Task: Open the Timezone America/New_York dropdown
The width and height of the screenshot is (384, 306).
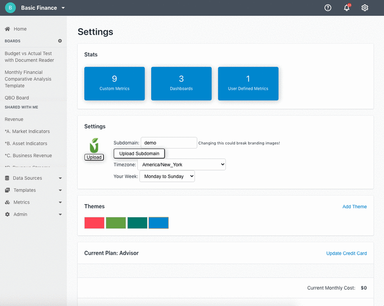Action: tap(181, 165)
